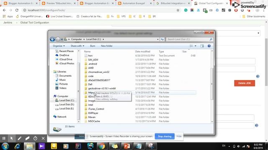Select OneDrive in navigation pane
268x150 pixels.
[x=62, y=55]
